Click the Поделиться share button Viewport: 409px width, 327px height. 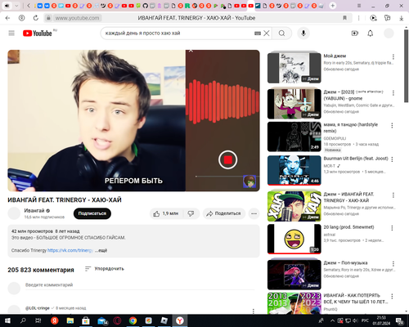[x=224, y=213]
